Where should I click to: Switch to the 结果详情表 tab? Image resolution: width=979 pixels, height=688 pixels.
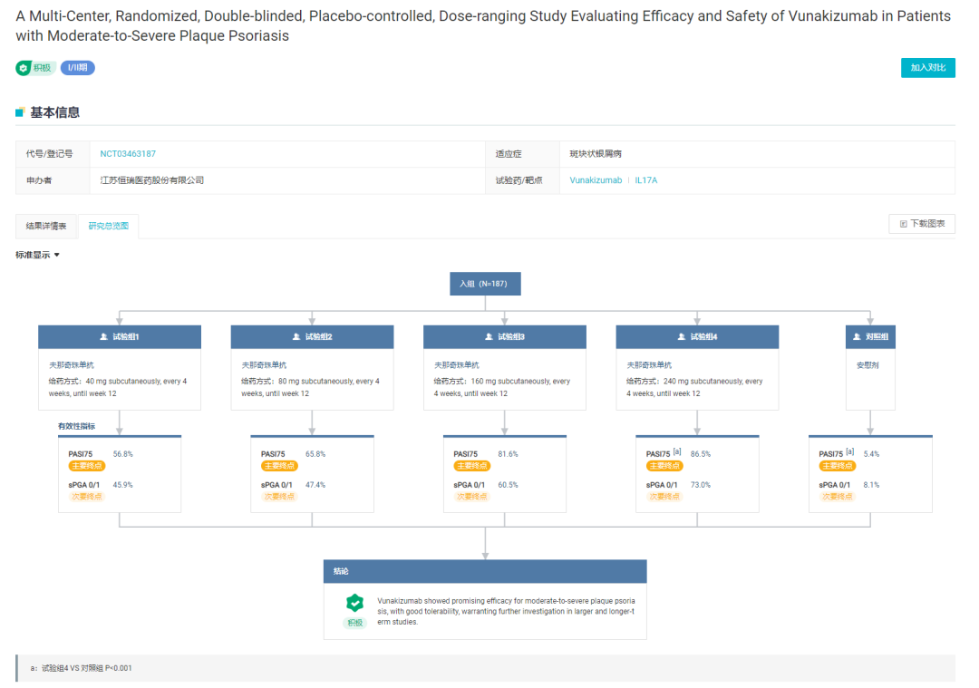coord(46,226)
